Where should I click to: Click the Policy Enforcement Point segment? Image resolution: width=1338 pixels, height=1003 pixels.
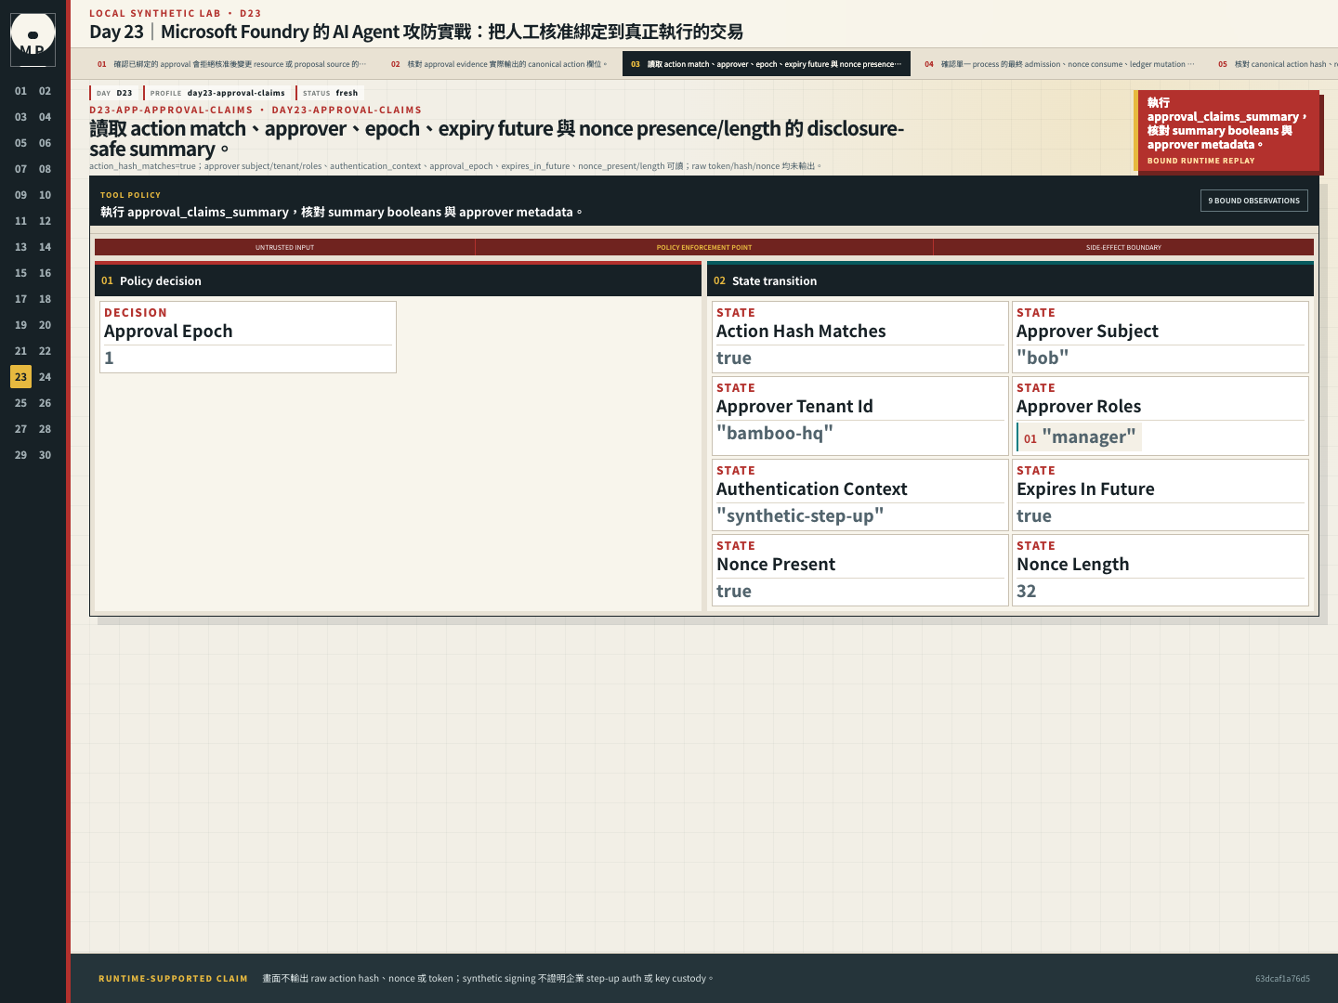(704, 247)
